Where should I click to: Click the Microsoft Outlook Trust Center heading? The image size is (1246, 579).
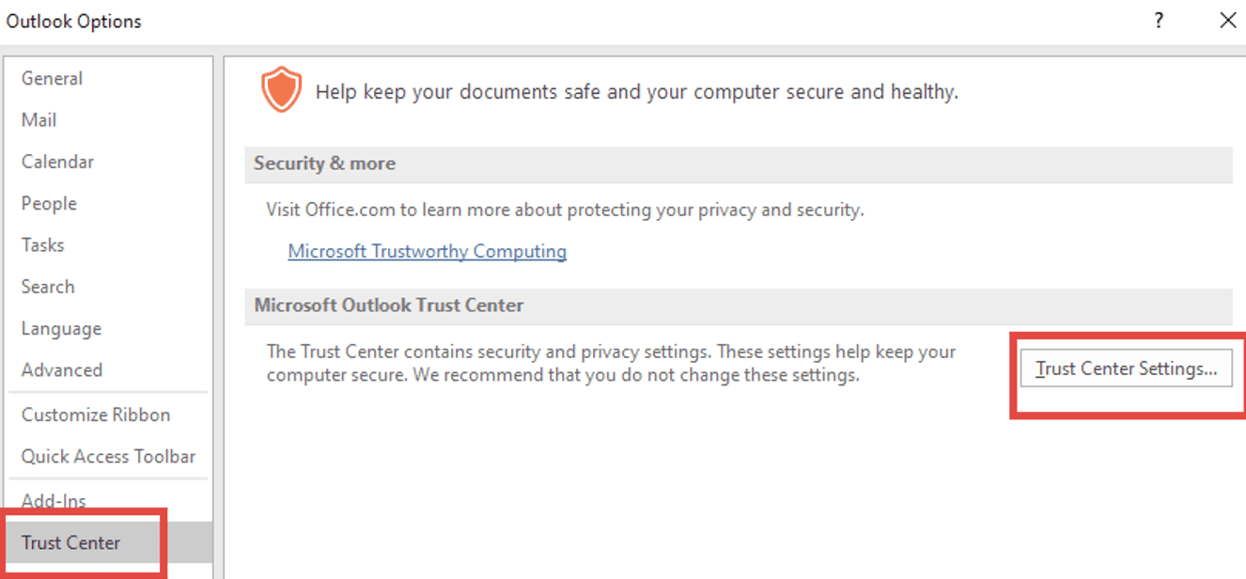(x=389, y=305)
